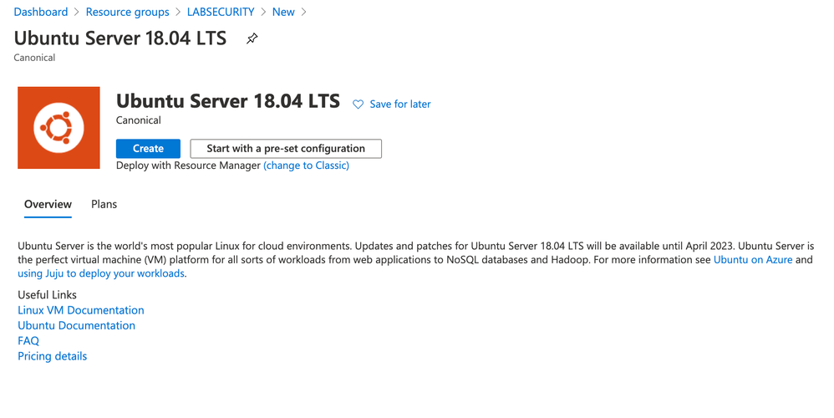Navigate to the LABSECURITY breadcrumb
834x418 pixels.
221,12
